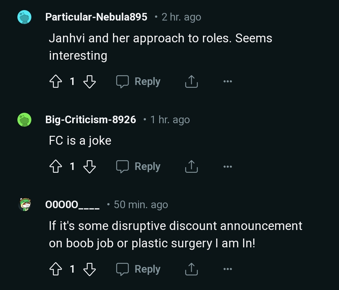Reply to the comment by 00000____
This screenshot has width=339, height=290.
coord(138,269)
